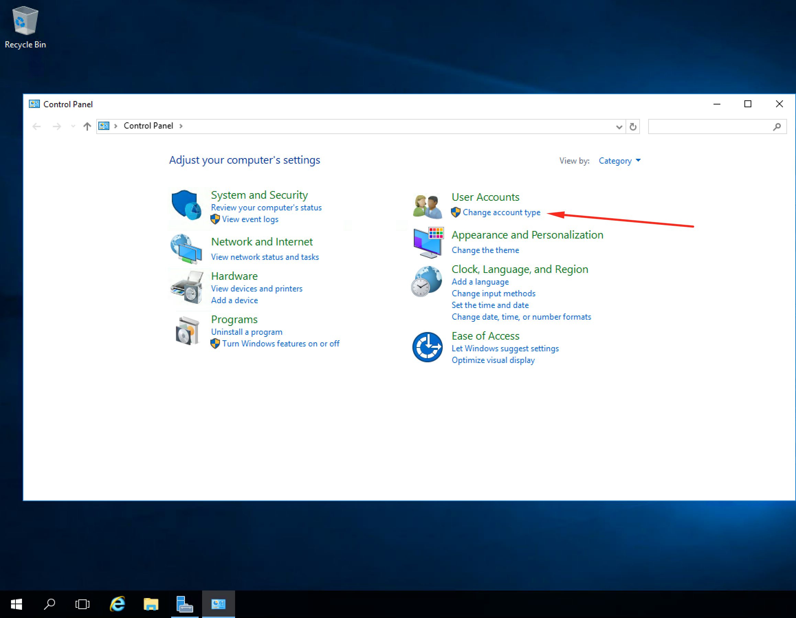This screenshot has width=796, height=618.
Task: Click the Control Panel breadcrumb item
Action: 148,126
